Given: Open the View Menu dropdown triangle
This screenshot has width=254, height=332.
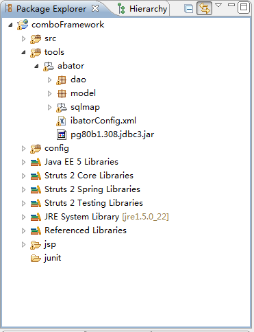Looking at the screenshot, I should (x=218, y=5).
